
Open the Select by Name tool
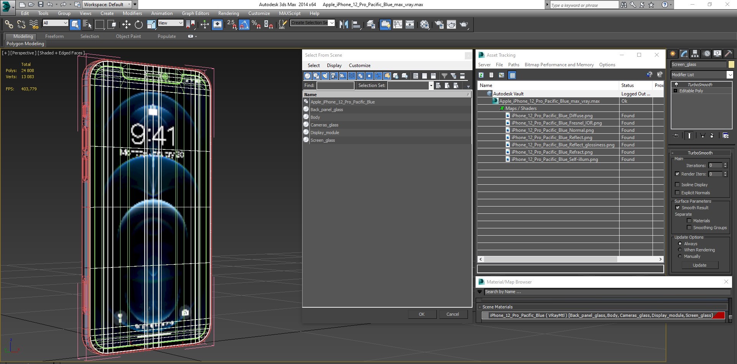coord(87,25)
